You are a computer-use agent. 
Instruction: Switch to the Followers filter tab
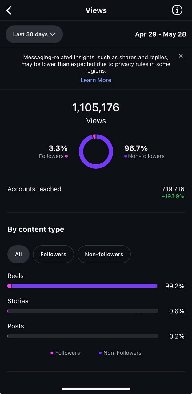[53, 254]
